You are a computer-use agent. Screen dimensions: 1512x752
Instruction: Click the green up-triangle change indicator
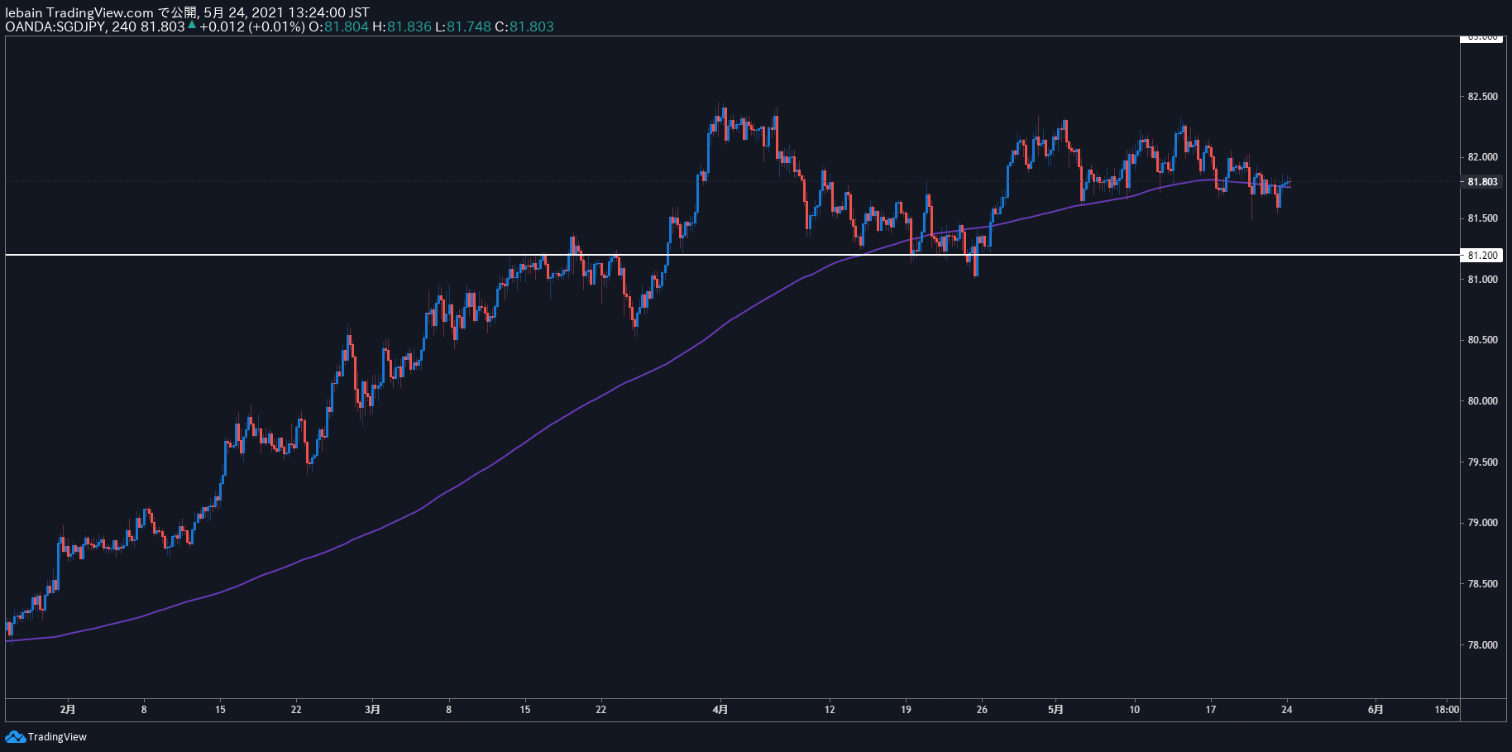point(192,26)
